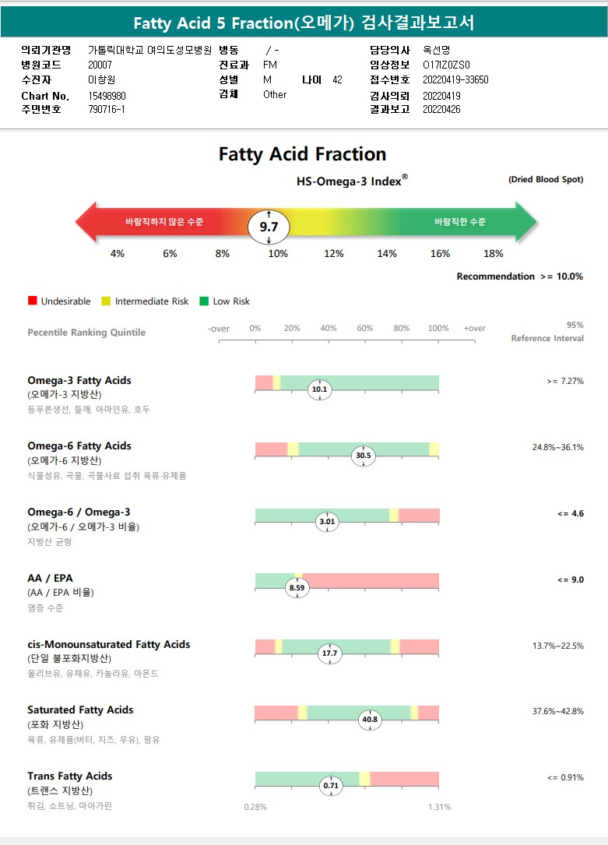
Task: Click the Trans Fatty Acids label
Action: tap(70, 776)
